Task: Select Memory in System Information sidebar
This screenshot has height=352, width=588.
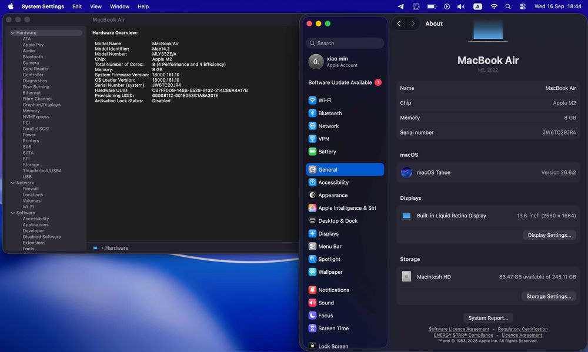Action: (31, 111)
